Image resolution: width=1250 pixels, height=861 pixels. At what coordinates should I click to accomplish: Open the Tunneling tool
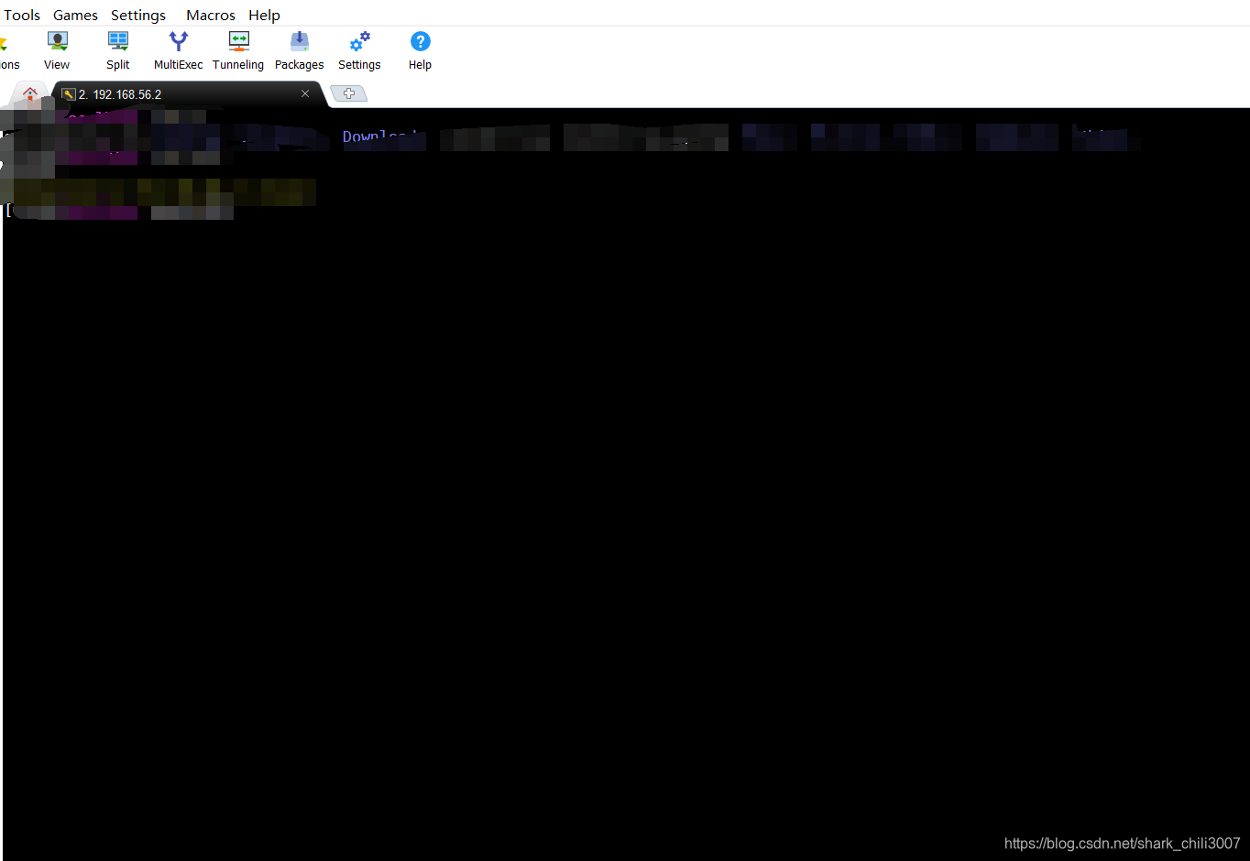[238, 50]
